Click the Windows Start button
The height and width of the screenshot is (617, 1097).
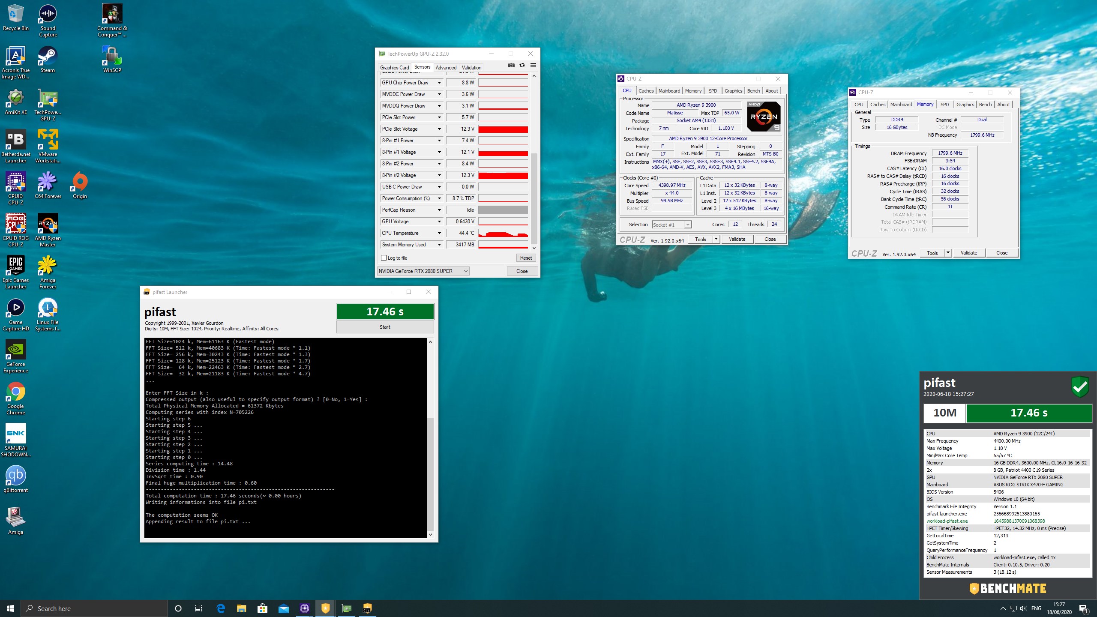(10, 608)
